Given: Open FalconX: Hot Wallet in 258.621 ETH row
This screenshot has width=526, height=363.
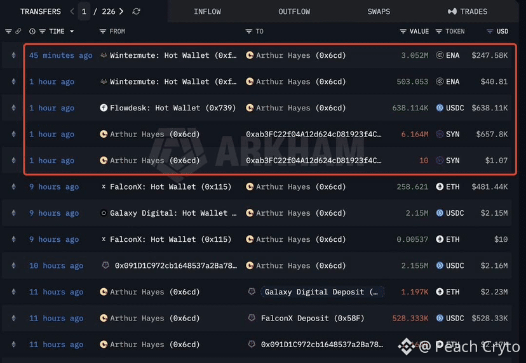Looking at the screenshot, I should [x=171, y=187].
